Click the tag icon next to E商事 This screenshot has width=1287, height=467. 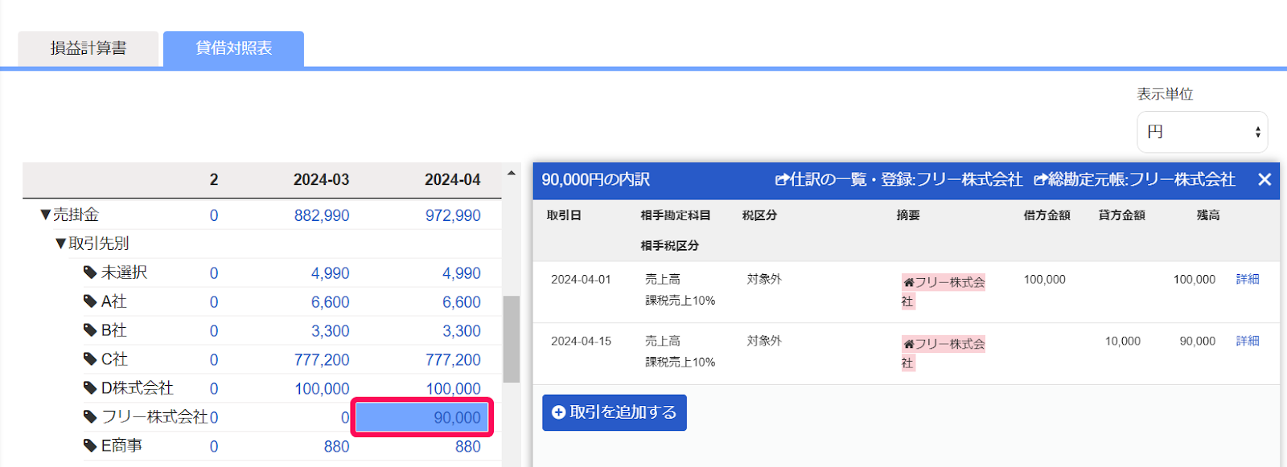coord(90,445)
